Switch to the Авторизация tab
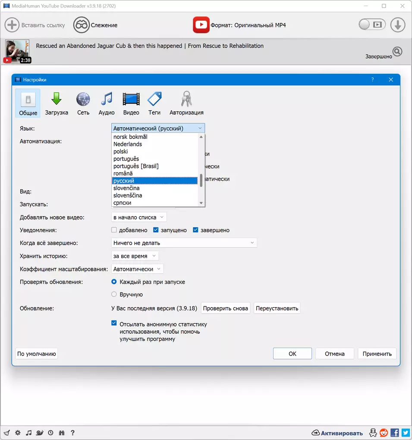The image size is (412, 440). [186, 103]
